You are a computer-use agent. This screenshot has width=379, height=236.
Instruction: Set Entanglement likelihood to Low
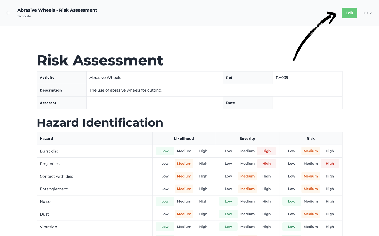[x=165, y=189]
